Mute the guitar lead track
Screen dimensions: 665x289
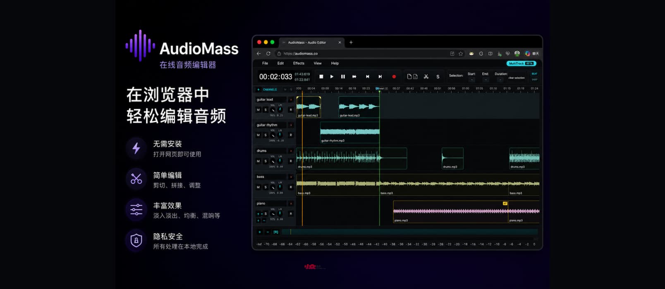(258, 110)
